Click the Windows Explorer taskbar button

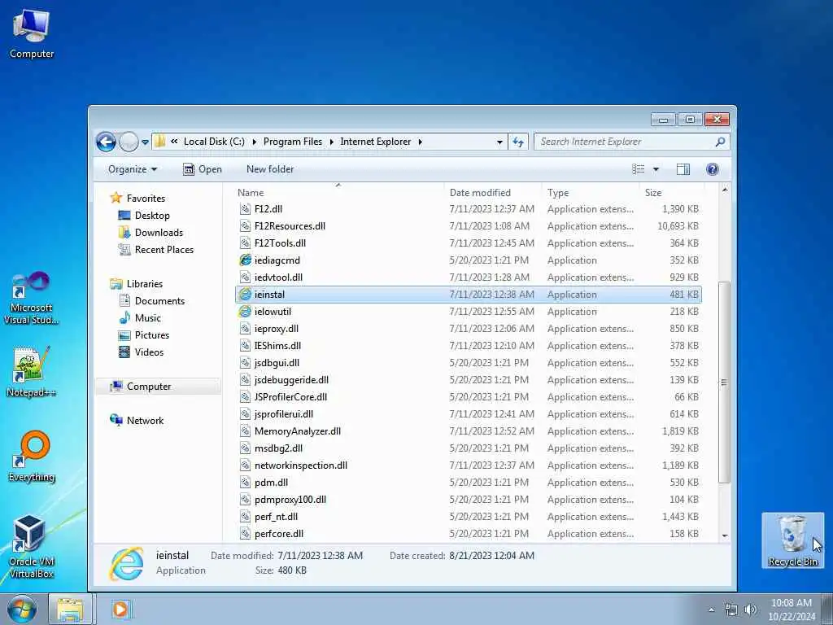tap(71, 609)
